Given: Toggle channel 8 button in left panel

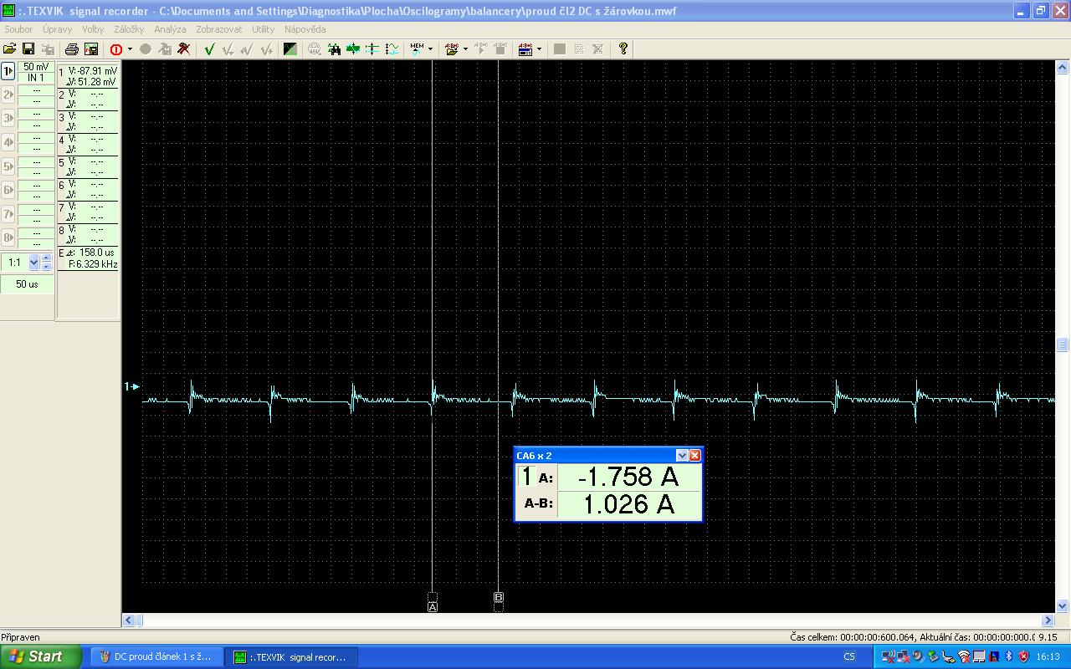Looking at the screenshot, I should tap(8, 237).
